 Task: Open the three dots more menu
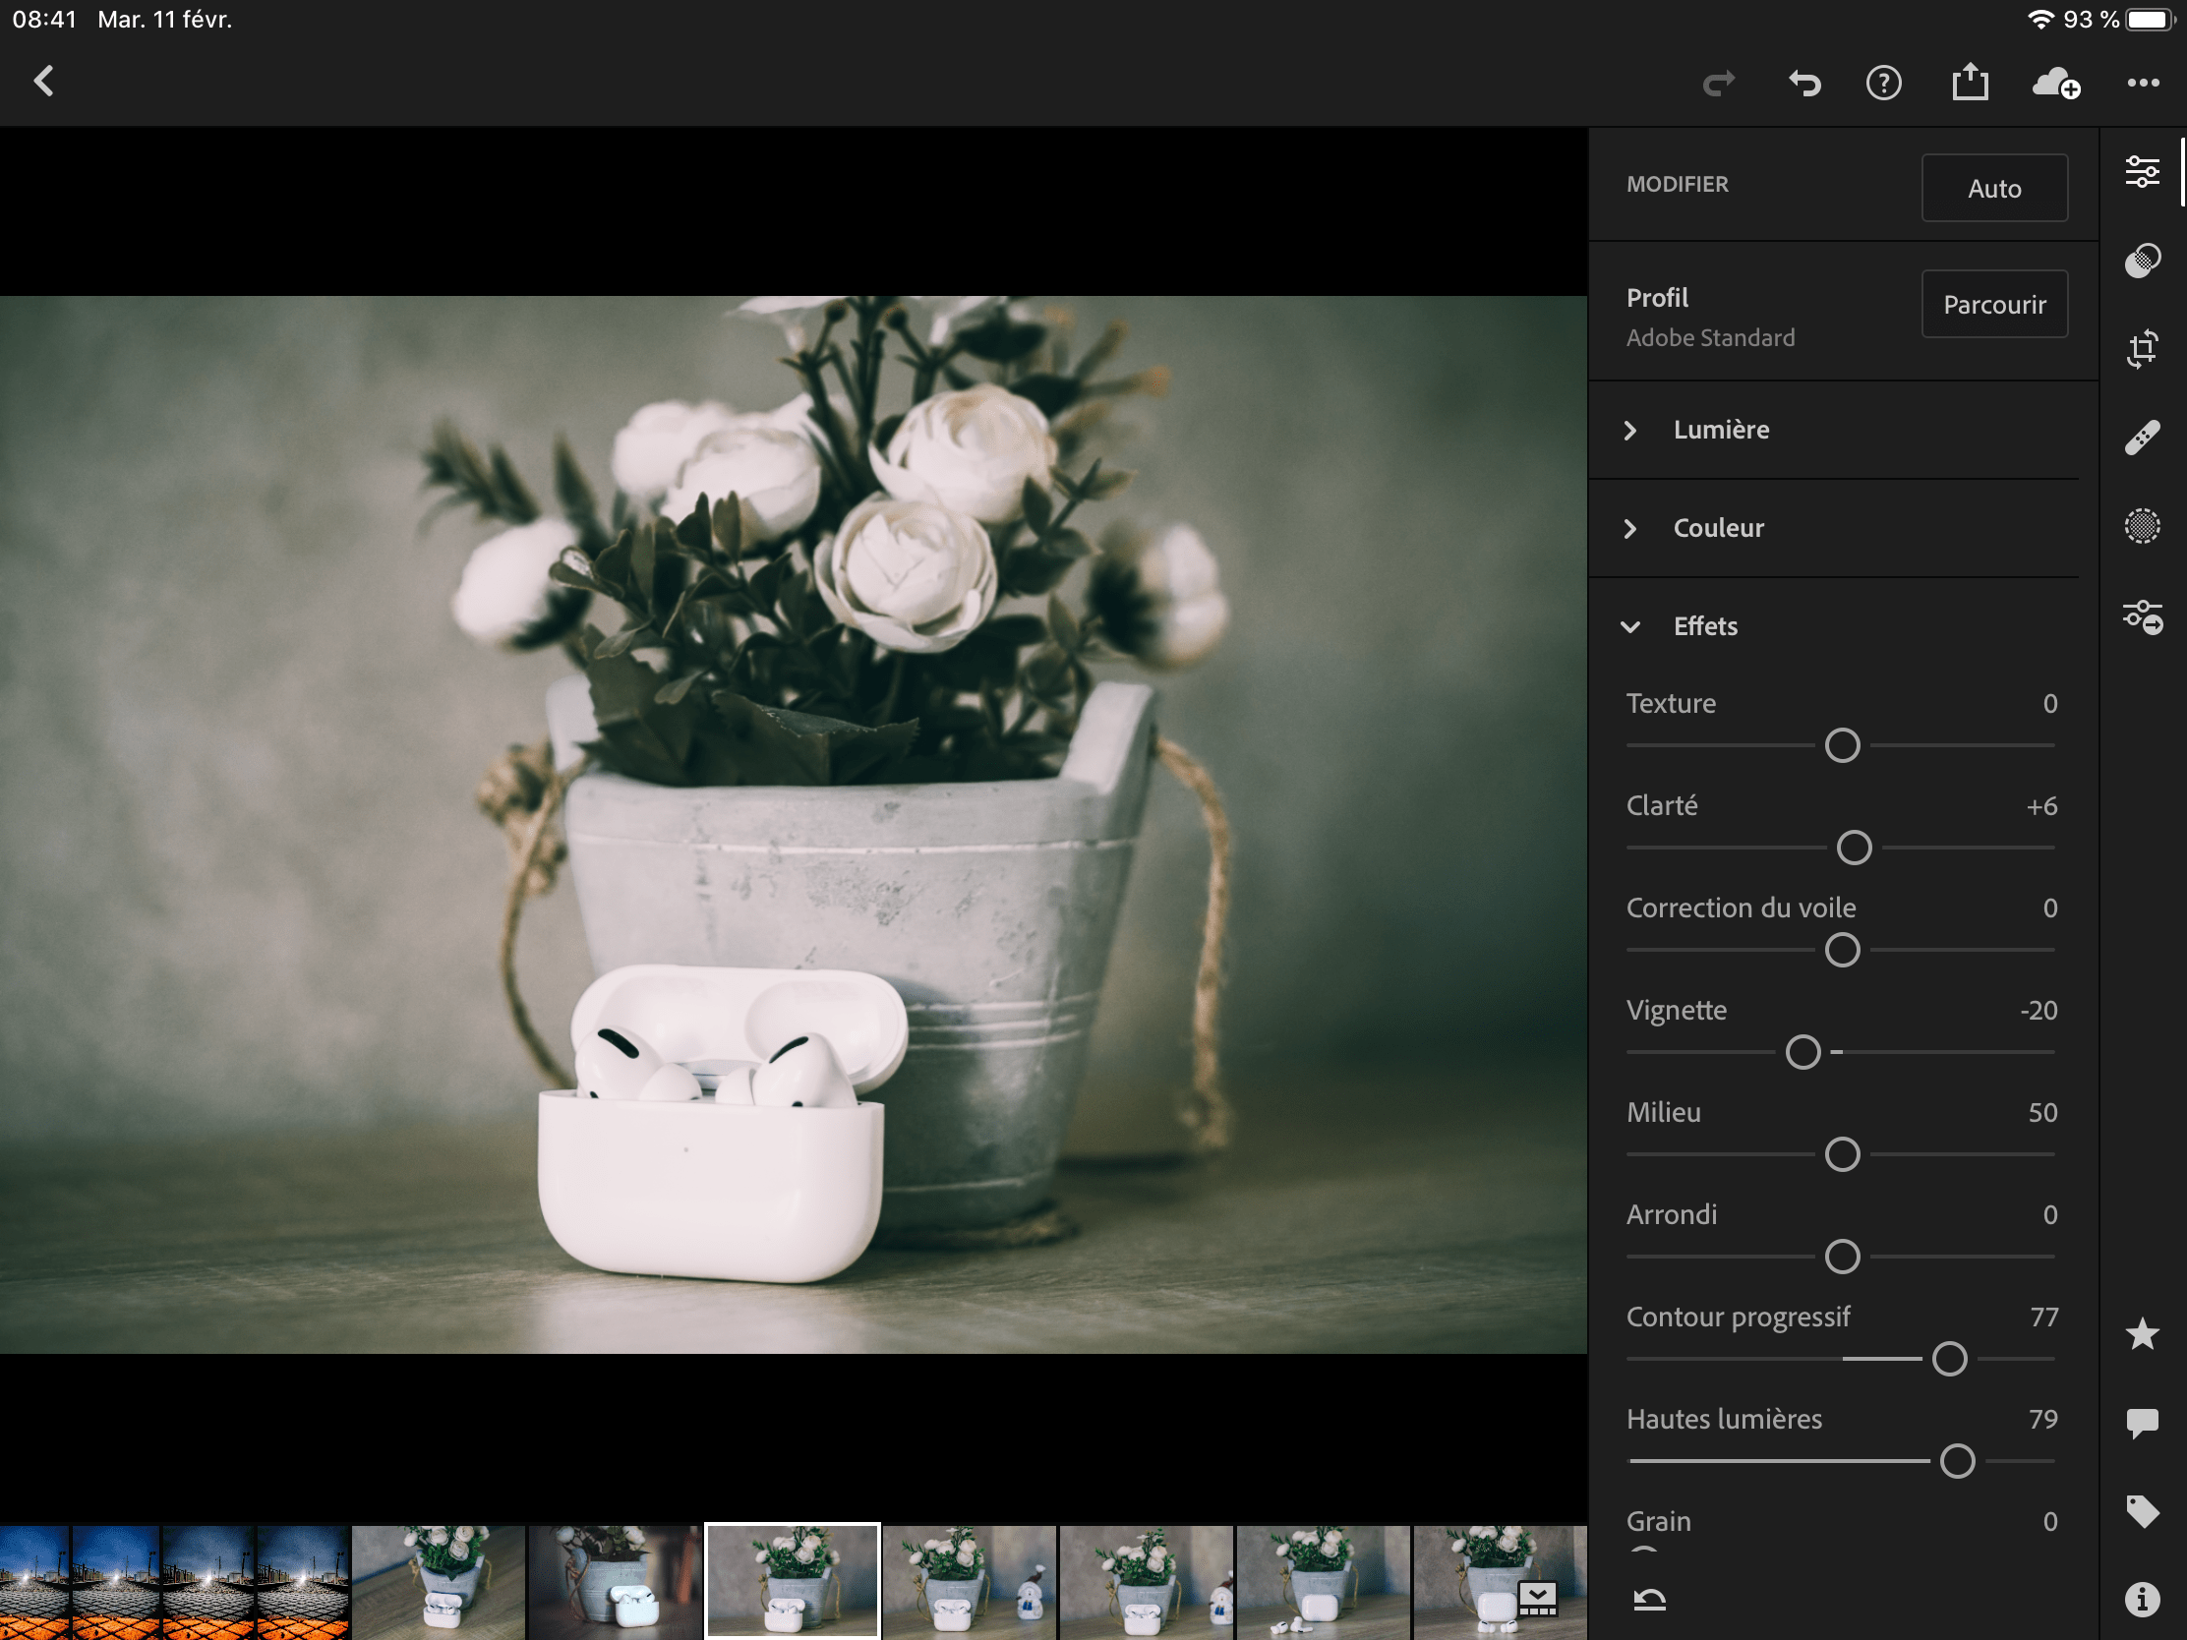[2143, 84]
